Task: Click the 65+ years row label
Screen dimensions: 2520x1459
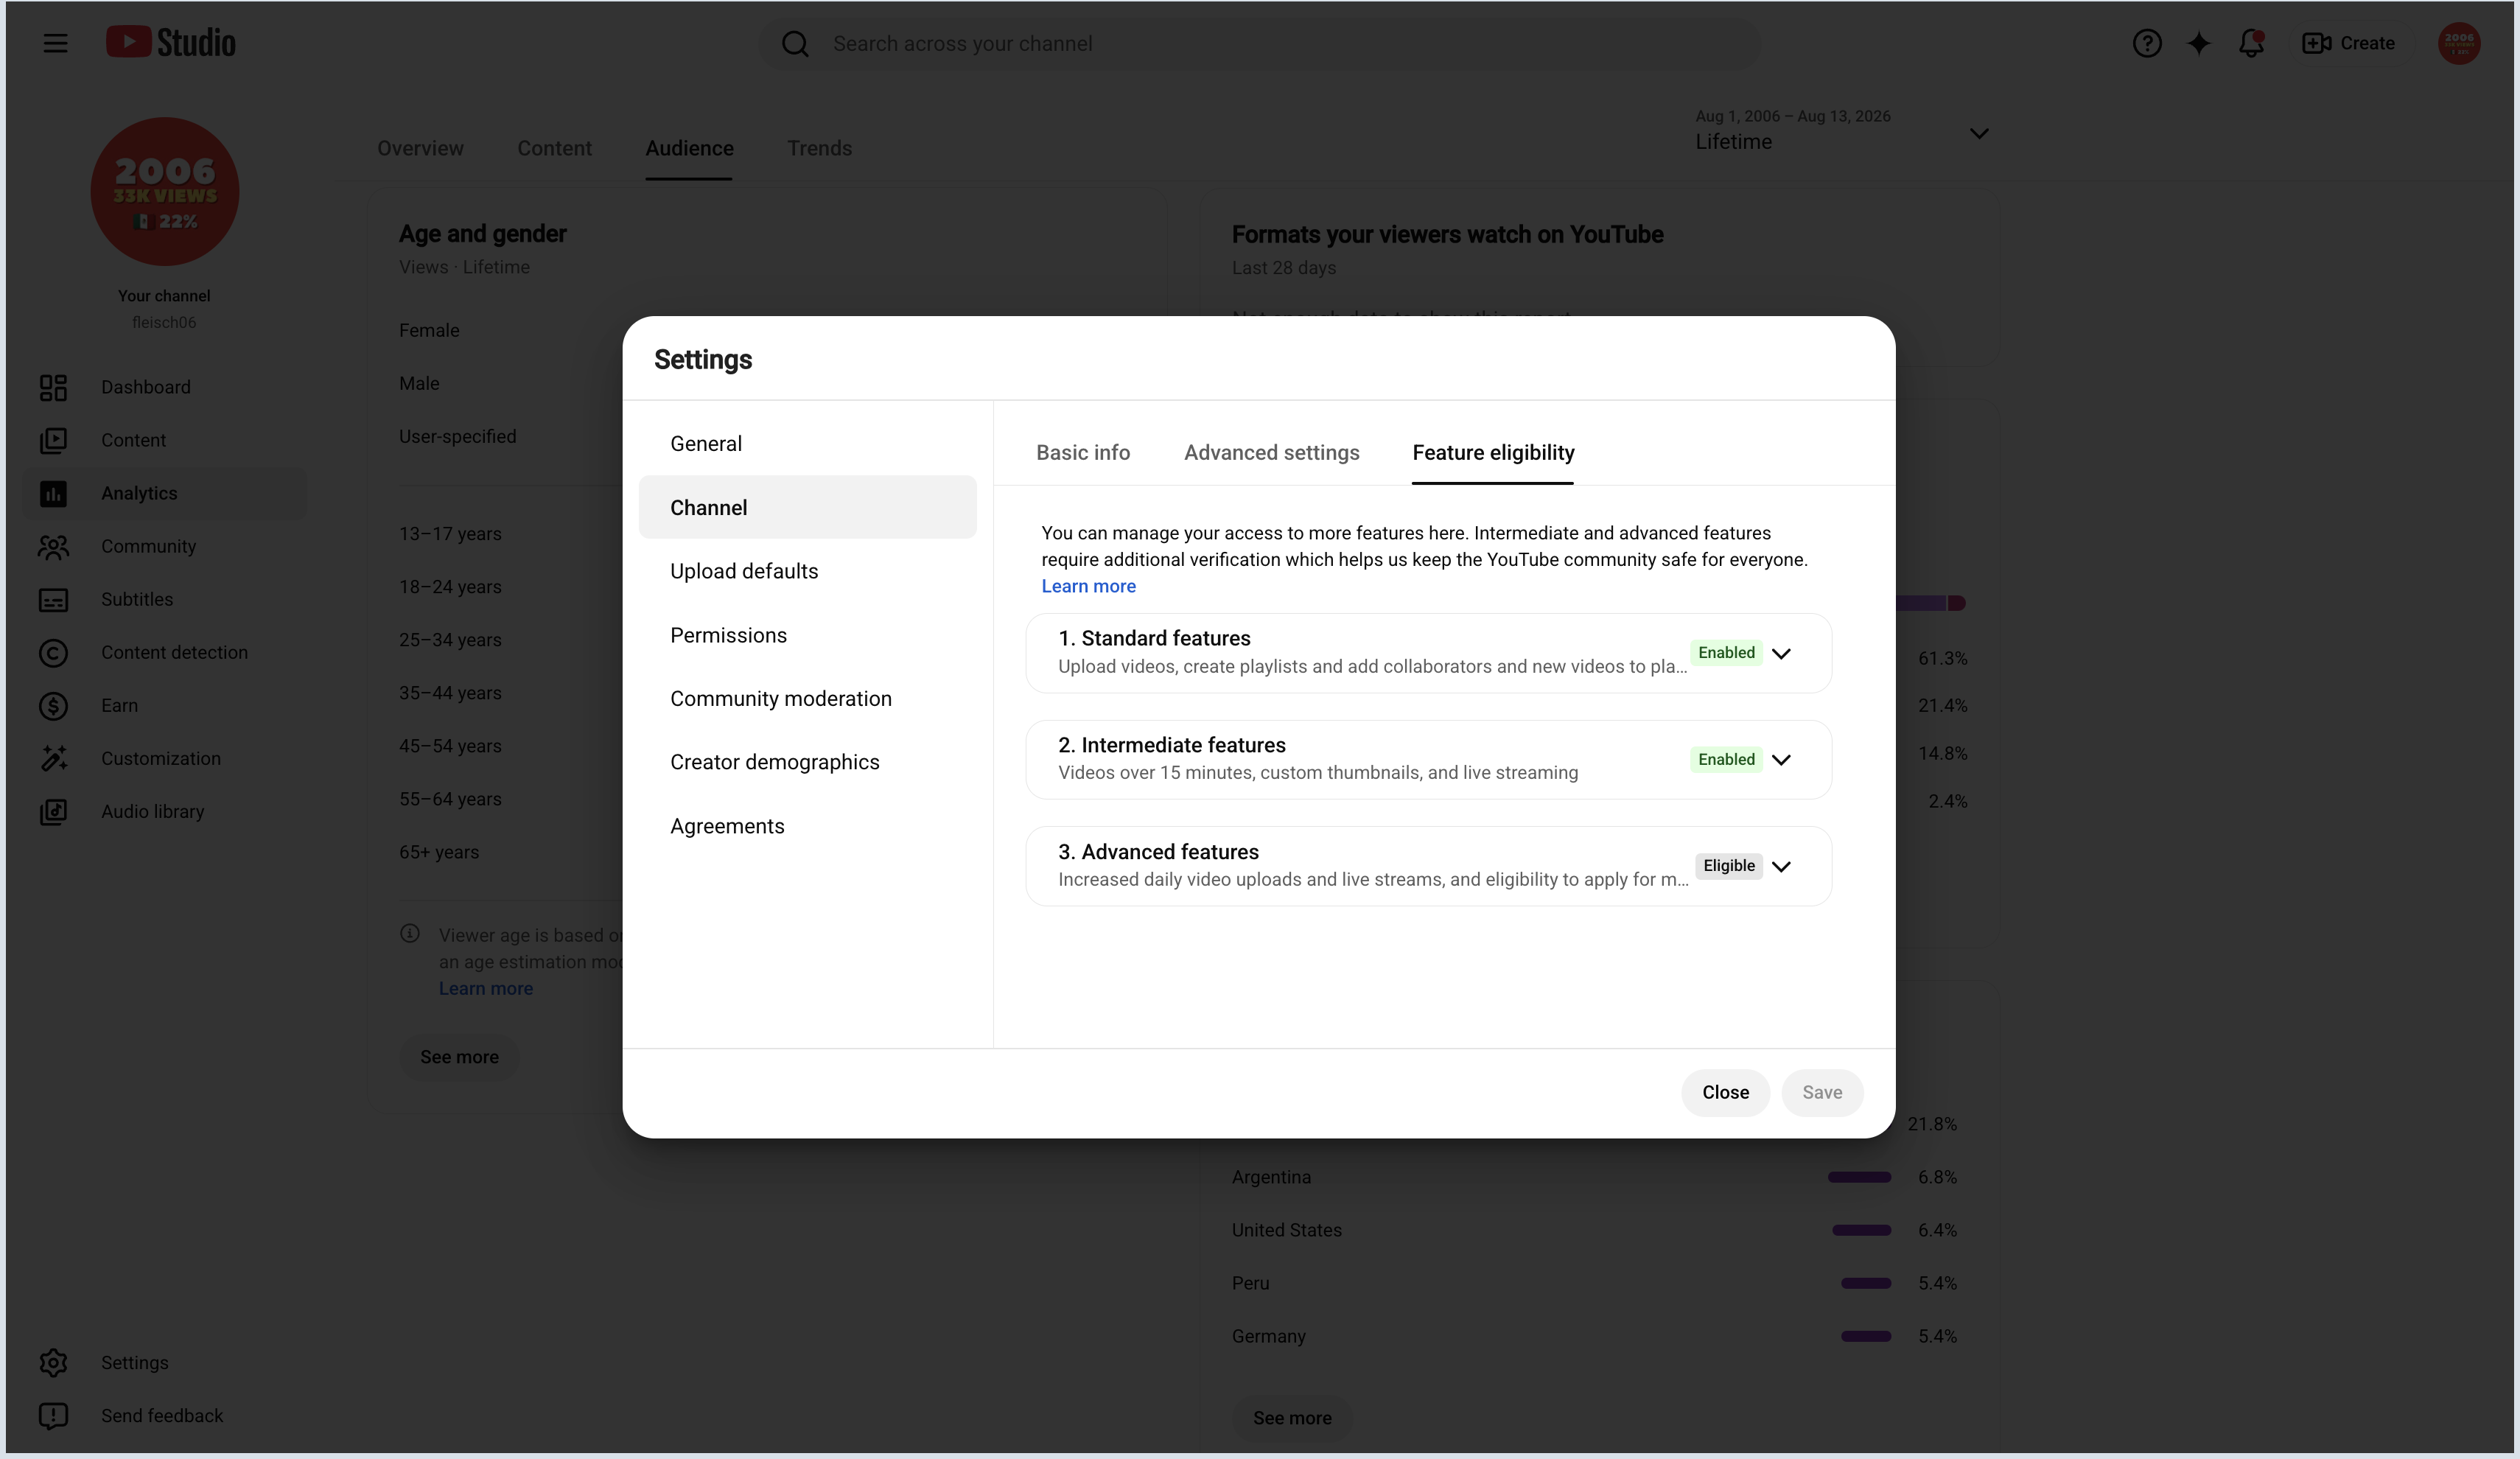Action: [x=439, y=852]
